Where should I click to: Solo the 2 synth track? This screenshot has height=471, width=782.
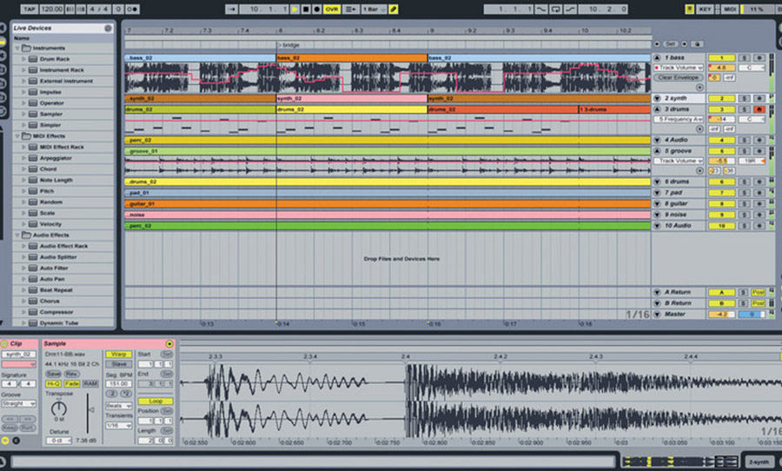tap(744, 98)
